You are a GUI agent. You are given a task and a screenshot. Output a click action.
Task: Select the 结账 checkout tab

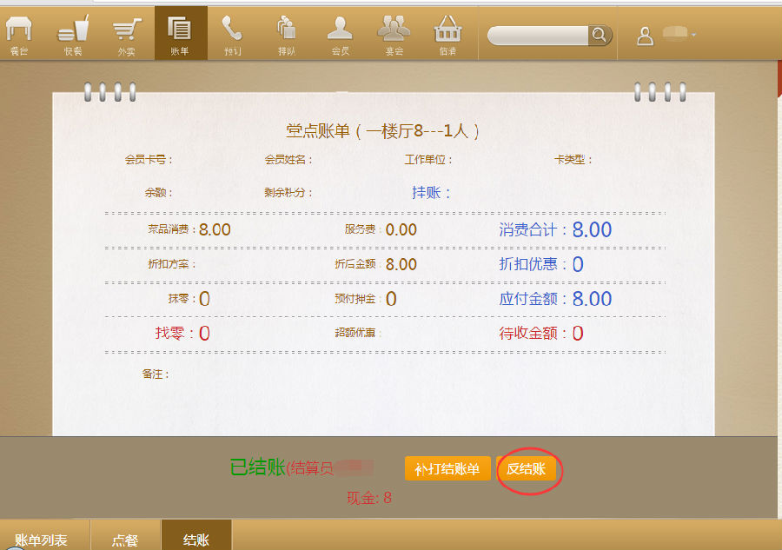point(196,539)
